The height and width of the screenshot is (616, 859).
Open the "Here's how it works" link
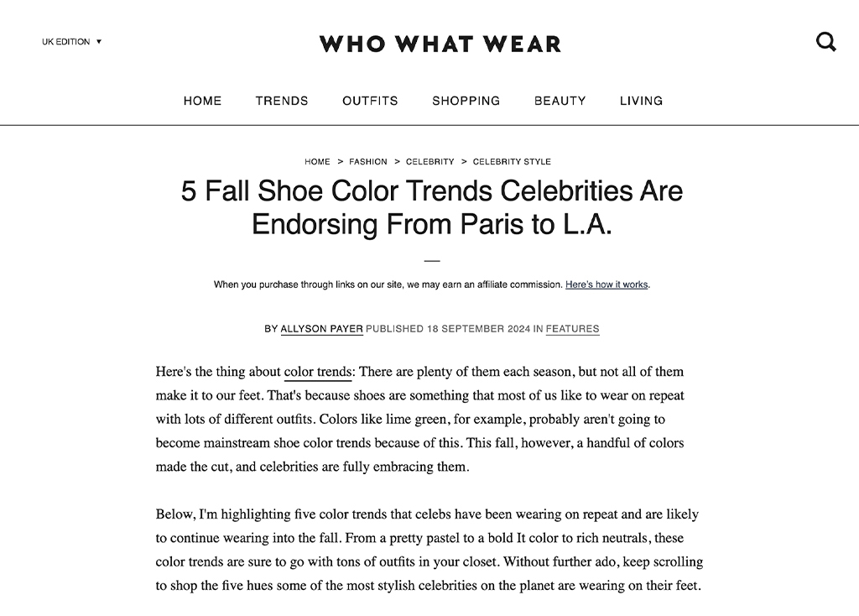pyautogui.click(x=607, y=285)
